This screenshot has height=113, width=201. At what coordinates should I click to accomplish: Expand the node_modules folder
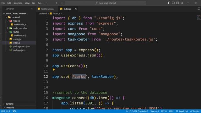20,28
